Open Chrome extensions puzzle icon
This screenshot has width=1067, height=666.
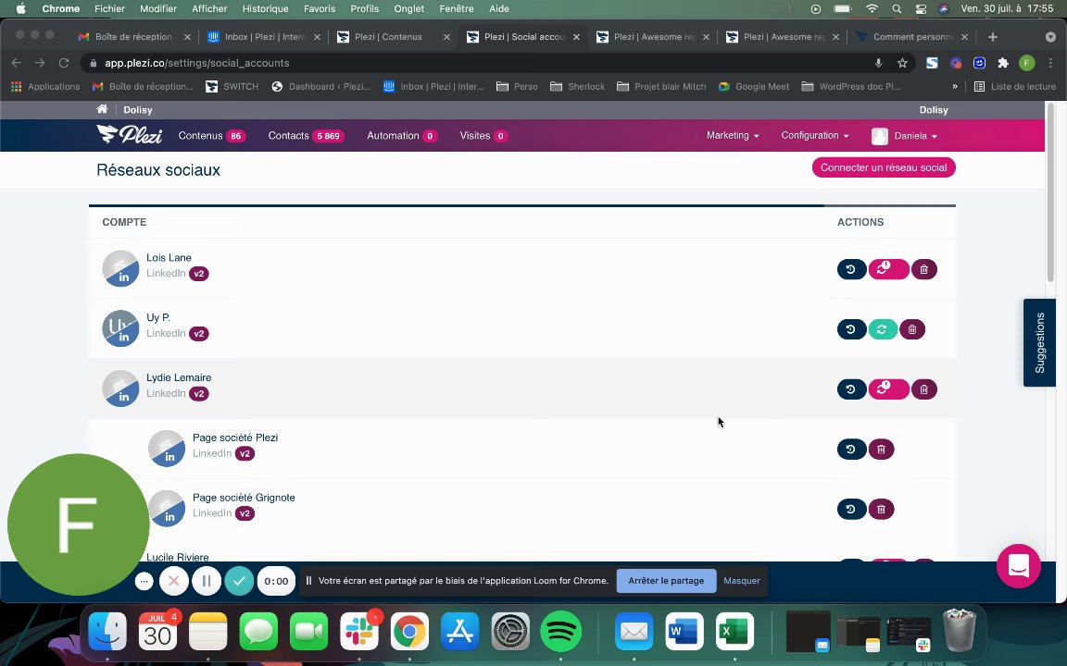1003,63
